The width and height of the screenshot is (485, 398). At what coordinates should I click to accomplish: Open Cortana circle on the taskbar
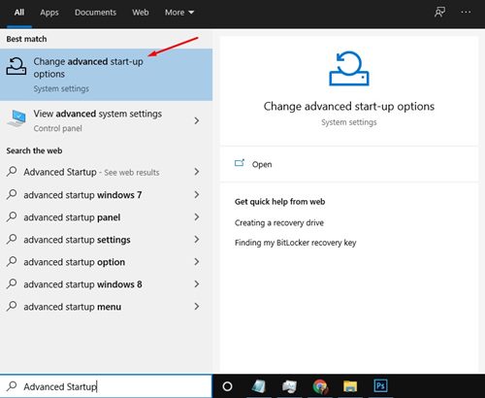227,386
